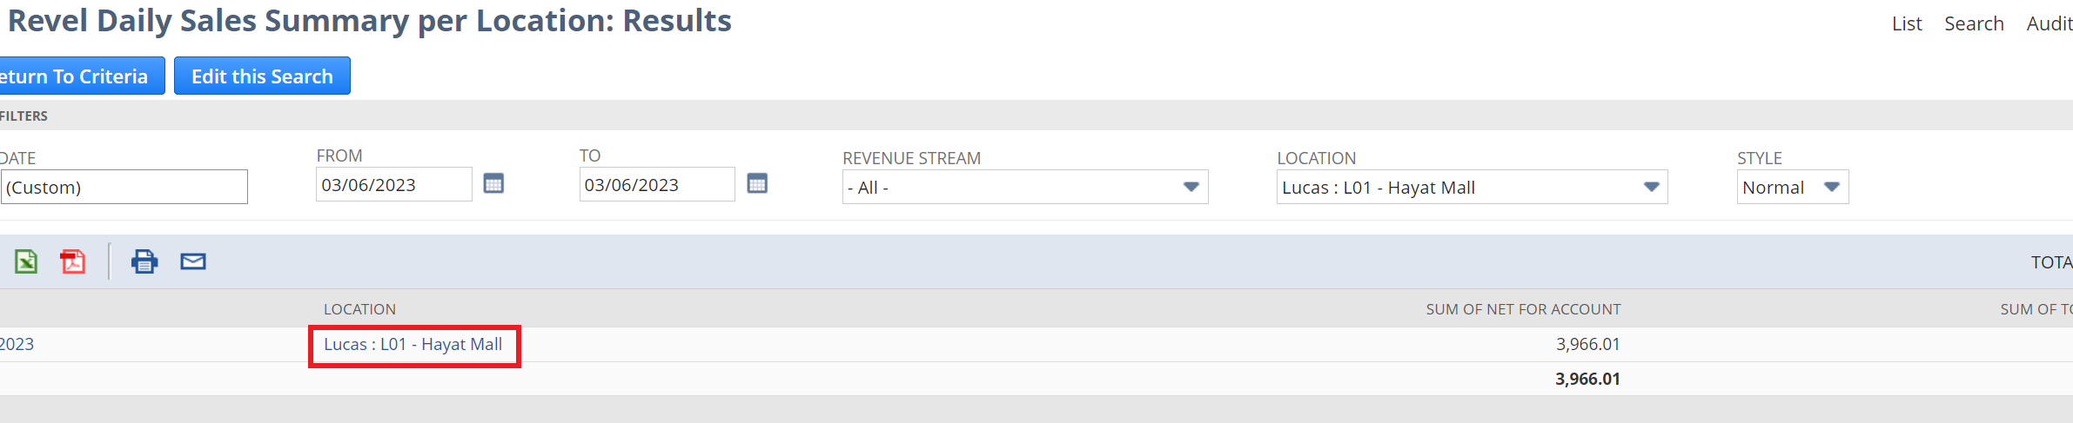Open the DATE (Custom) selector field
Image resolution: width=2073 pixels, height=423 pixels.
point(124,187)
